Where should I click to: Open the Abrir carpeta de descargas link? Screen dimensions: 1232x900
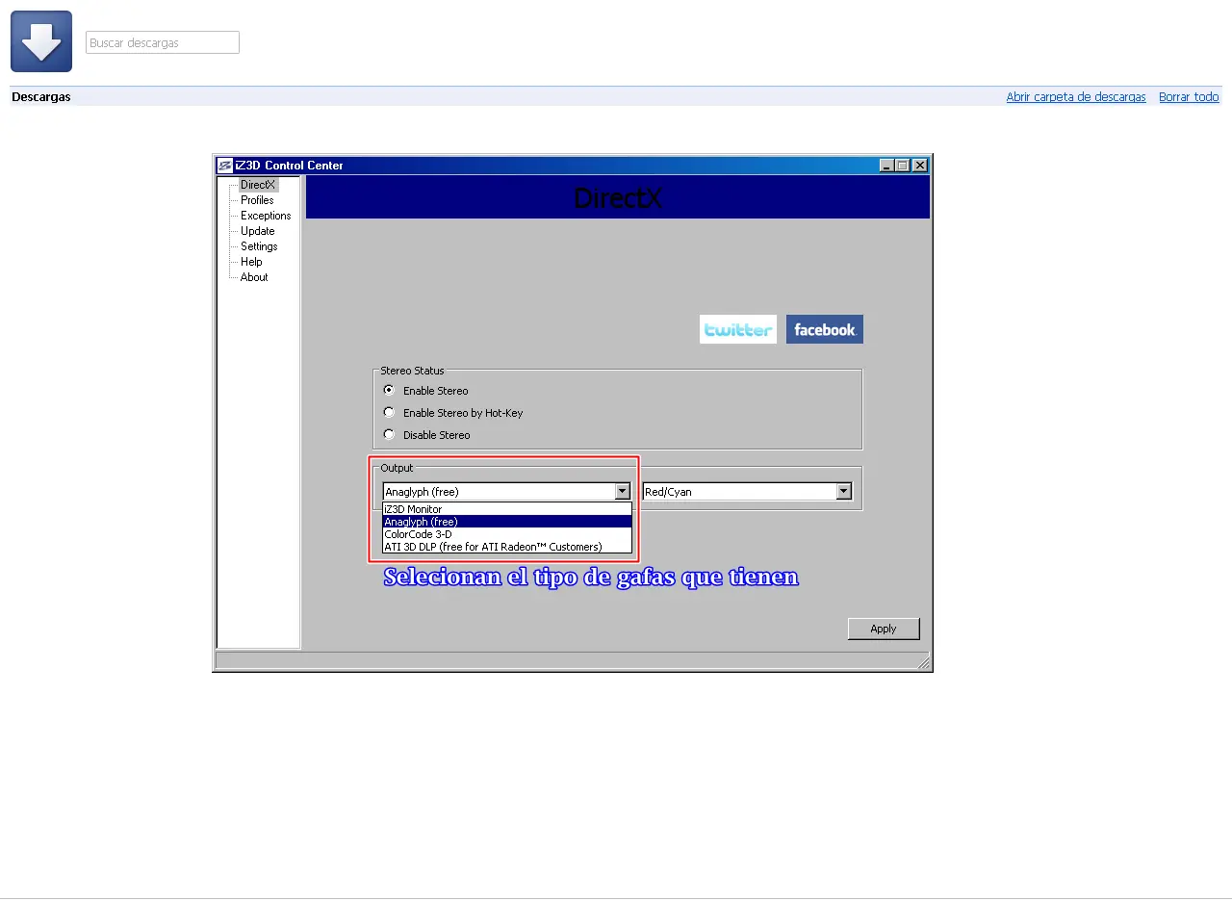(x=1076, y=97)
